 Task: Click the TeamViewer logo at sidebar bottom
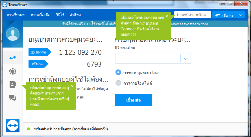[13, 125]
